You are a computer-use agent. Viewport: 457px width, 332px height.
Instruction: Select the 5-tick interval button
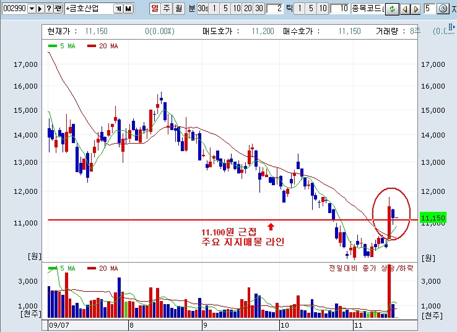[x=310, y=9]
